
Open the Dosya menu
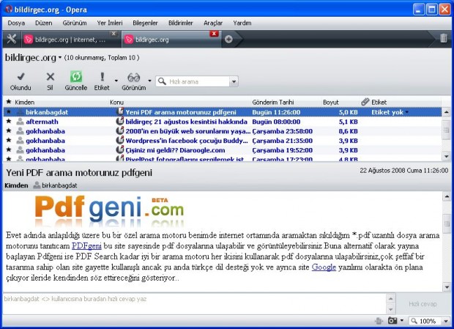[x=16, y=23]
